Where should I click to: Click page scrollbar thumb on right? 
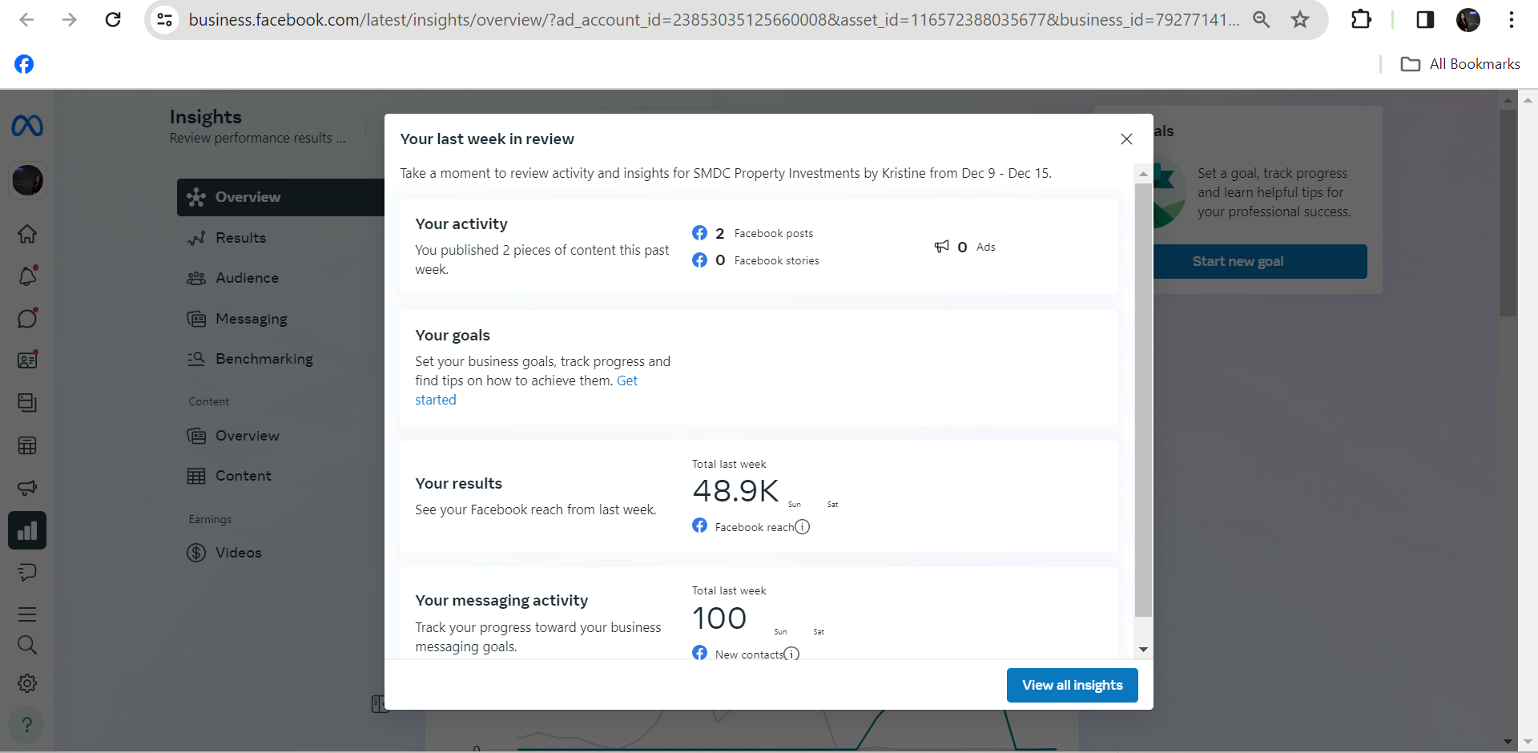[x=1508, y=213]
